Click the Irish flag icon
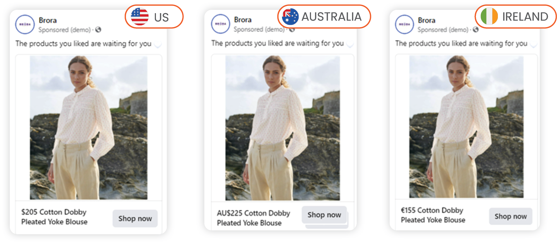The height and width of the screenshot is (244, 557). 489,16
